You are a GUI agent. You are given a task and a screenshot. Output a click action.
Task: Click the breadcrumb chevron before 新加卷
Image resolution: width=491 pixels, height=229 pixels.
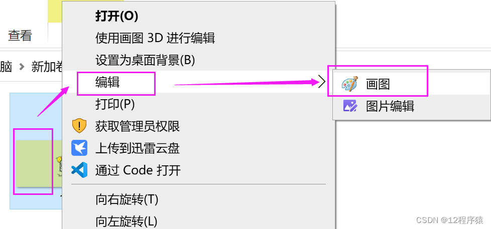coord(22,67)
